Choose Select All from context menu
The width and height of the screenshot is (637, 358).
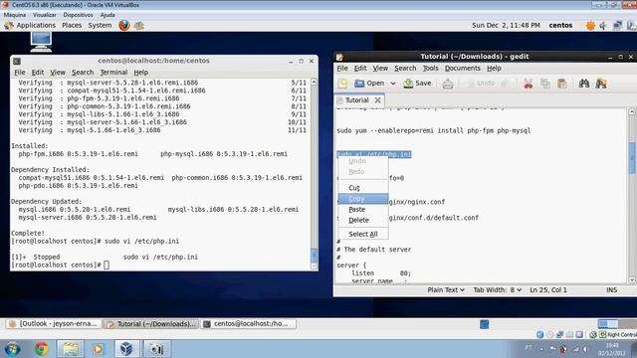pos(362,235)
